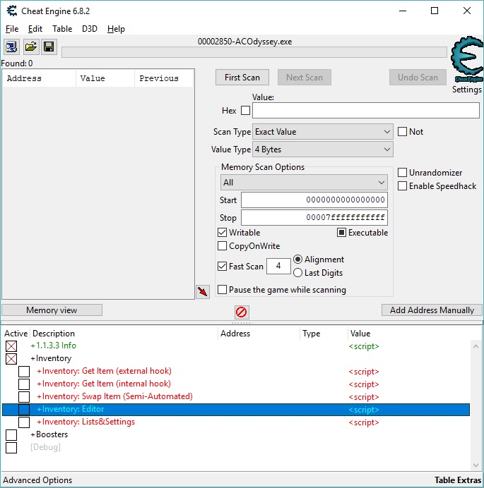484x488 pixels.
Task: Click the Cheat Engine title bar icon
Action: (x=11, y=11)
